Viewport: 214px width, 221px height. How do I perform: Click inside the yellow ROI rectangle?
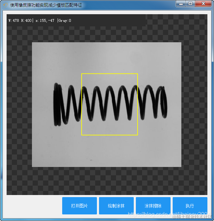point(109,104)
